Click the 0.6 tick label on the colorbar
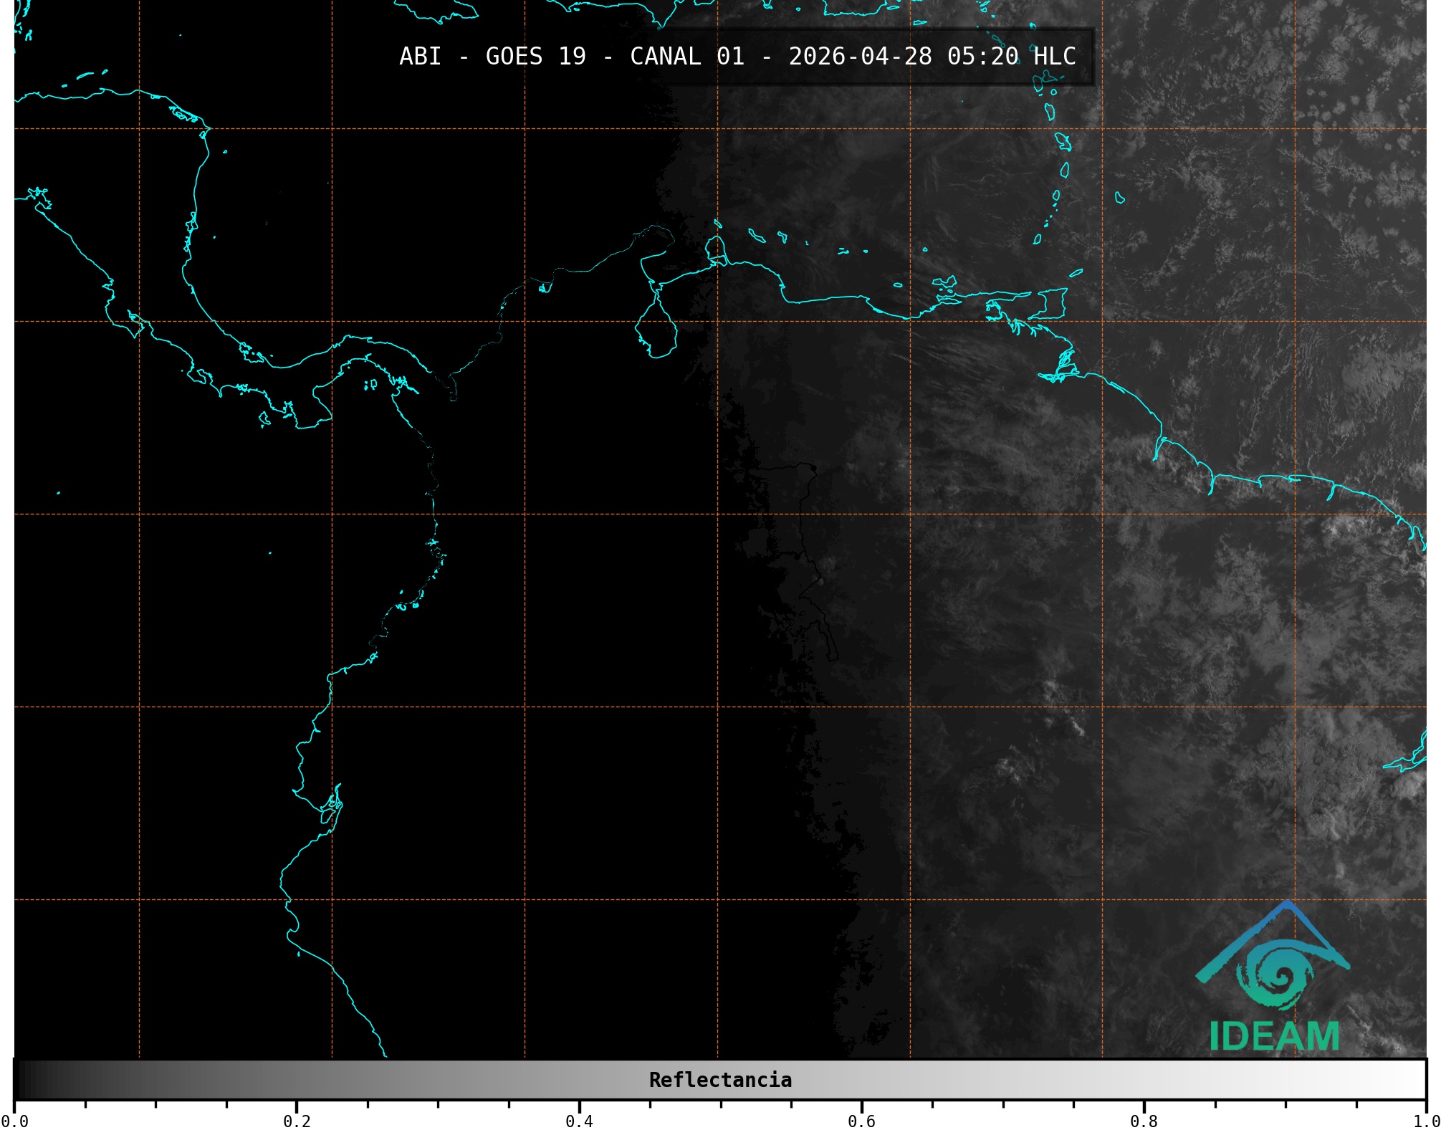Viewport: 1441px width, 1130px height. [x=861, y=1121]
